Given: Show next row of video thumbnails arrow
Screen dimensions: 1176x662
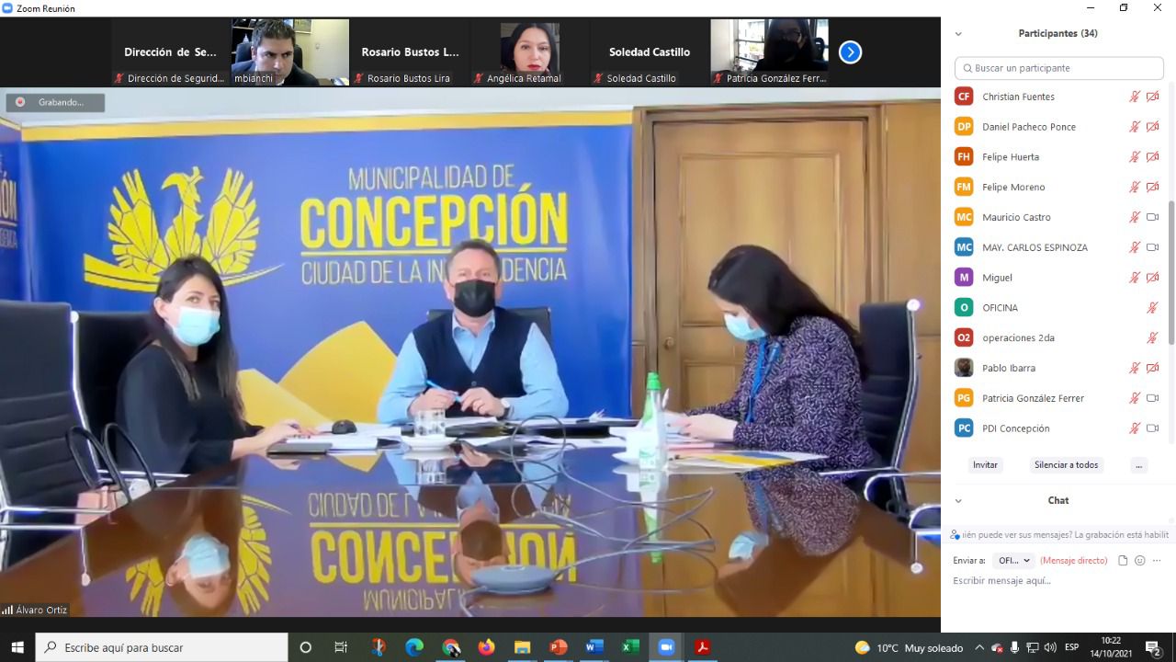Looking at the screenshot, I should coord(850,52).
